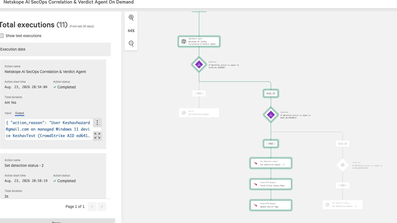The height and width of the screenshot is (223, 397).
Task: Open the three-dot menu for the output JSON
Action: [97, 123]
